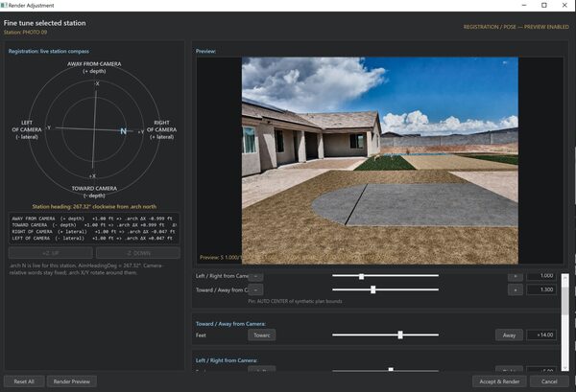The width and height of the screenshot is (576, 392).
Task: Click 'TOWARD CAMERA (- depth)' mapping table row
Action: pyautogui.click(x=94, y=225)
